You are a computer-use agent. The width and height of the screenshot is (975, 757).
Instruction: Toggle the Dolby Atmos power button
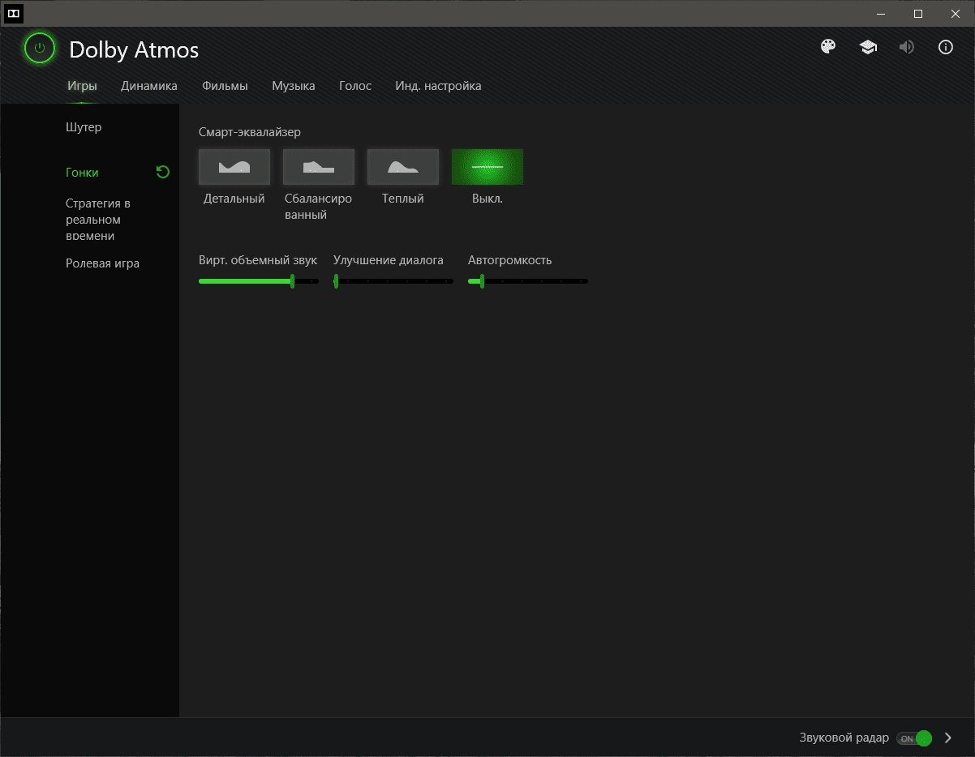click(x=39, y=49)
